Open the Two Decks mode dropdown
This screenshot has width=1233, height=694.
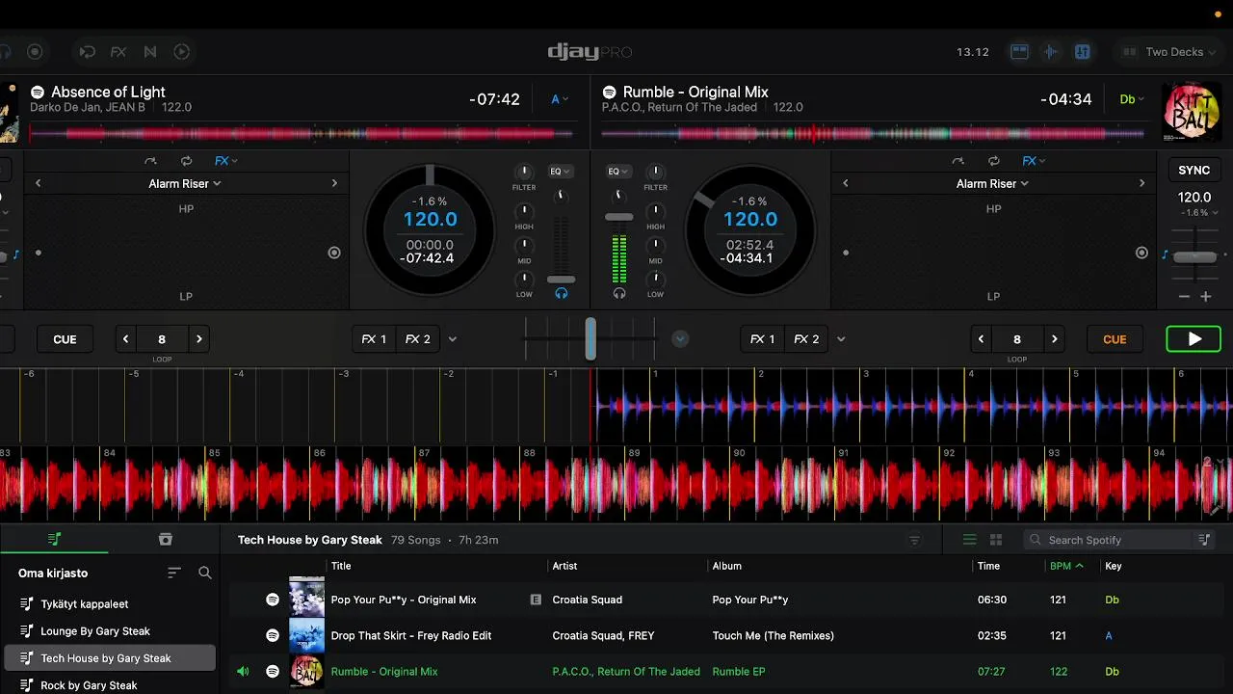(x=1170, y=52)
